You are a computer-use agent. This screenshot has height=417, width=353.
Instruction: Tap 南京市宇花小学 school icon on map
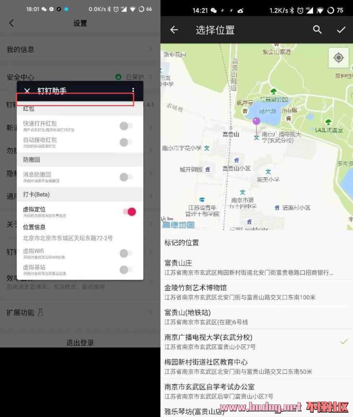(206, 148)
